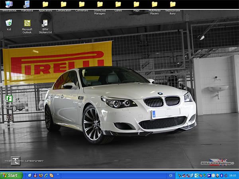The image size is (239, 179).
Task: Select the Microsoft Outlook desktop icon
Action: (x=27, y=27)
